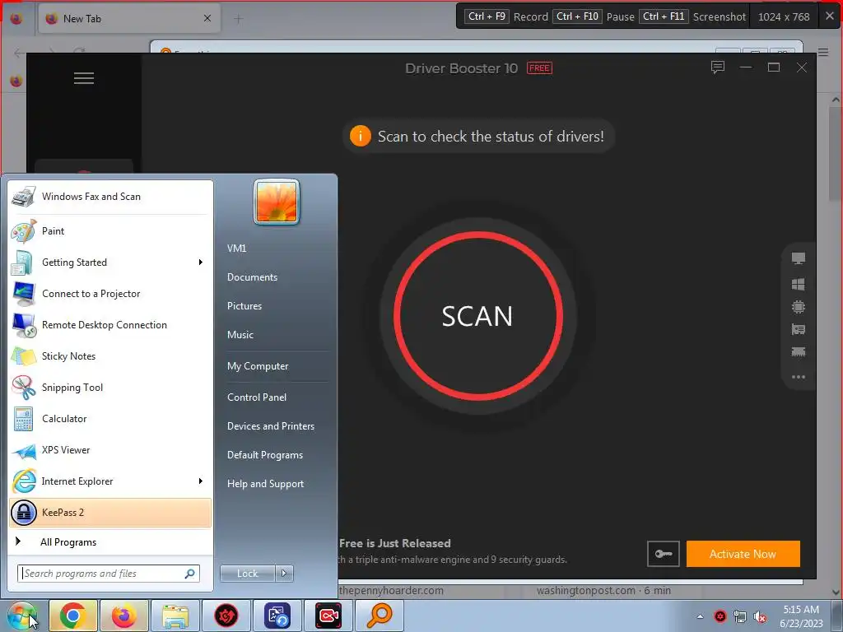
Task: Open the graphics card icon in side strip
Action: point(799,329)
